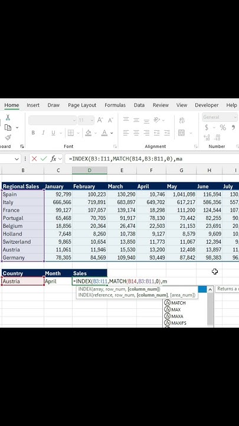
Task: Click Accounting Number Format dollar icon
Action: (207, 127)
